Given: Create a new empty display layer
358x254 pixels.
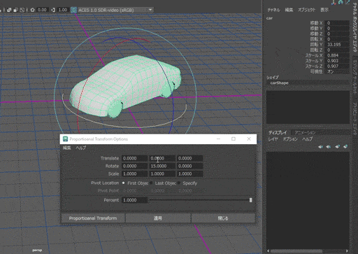Looking at the screenshot, I should 337,147.
